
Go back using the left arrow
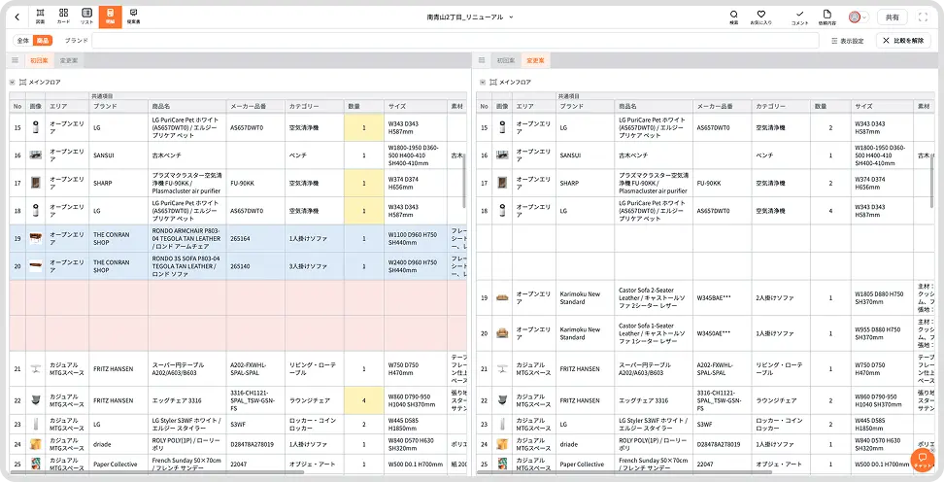tap(17, 16)
